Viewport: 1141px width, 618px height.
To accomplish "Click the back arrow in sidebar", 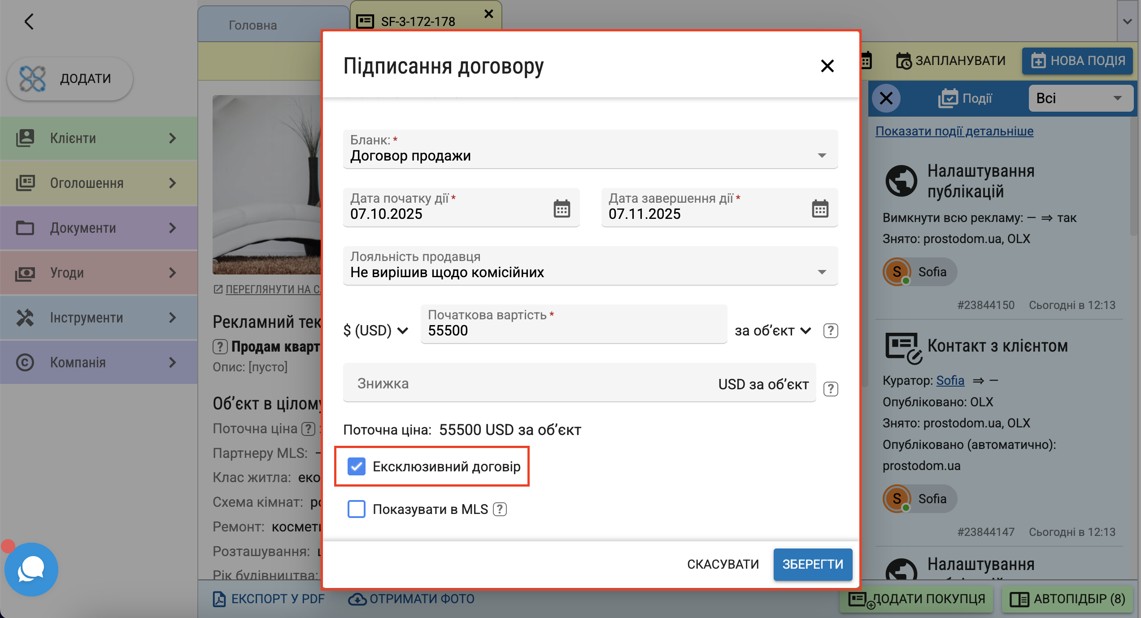I will coord(29,22).
